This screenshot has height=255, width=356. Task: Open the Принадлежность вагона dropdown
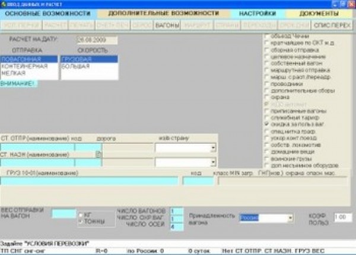point(290,218)
